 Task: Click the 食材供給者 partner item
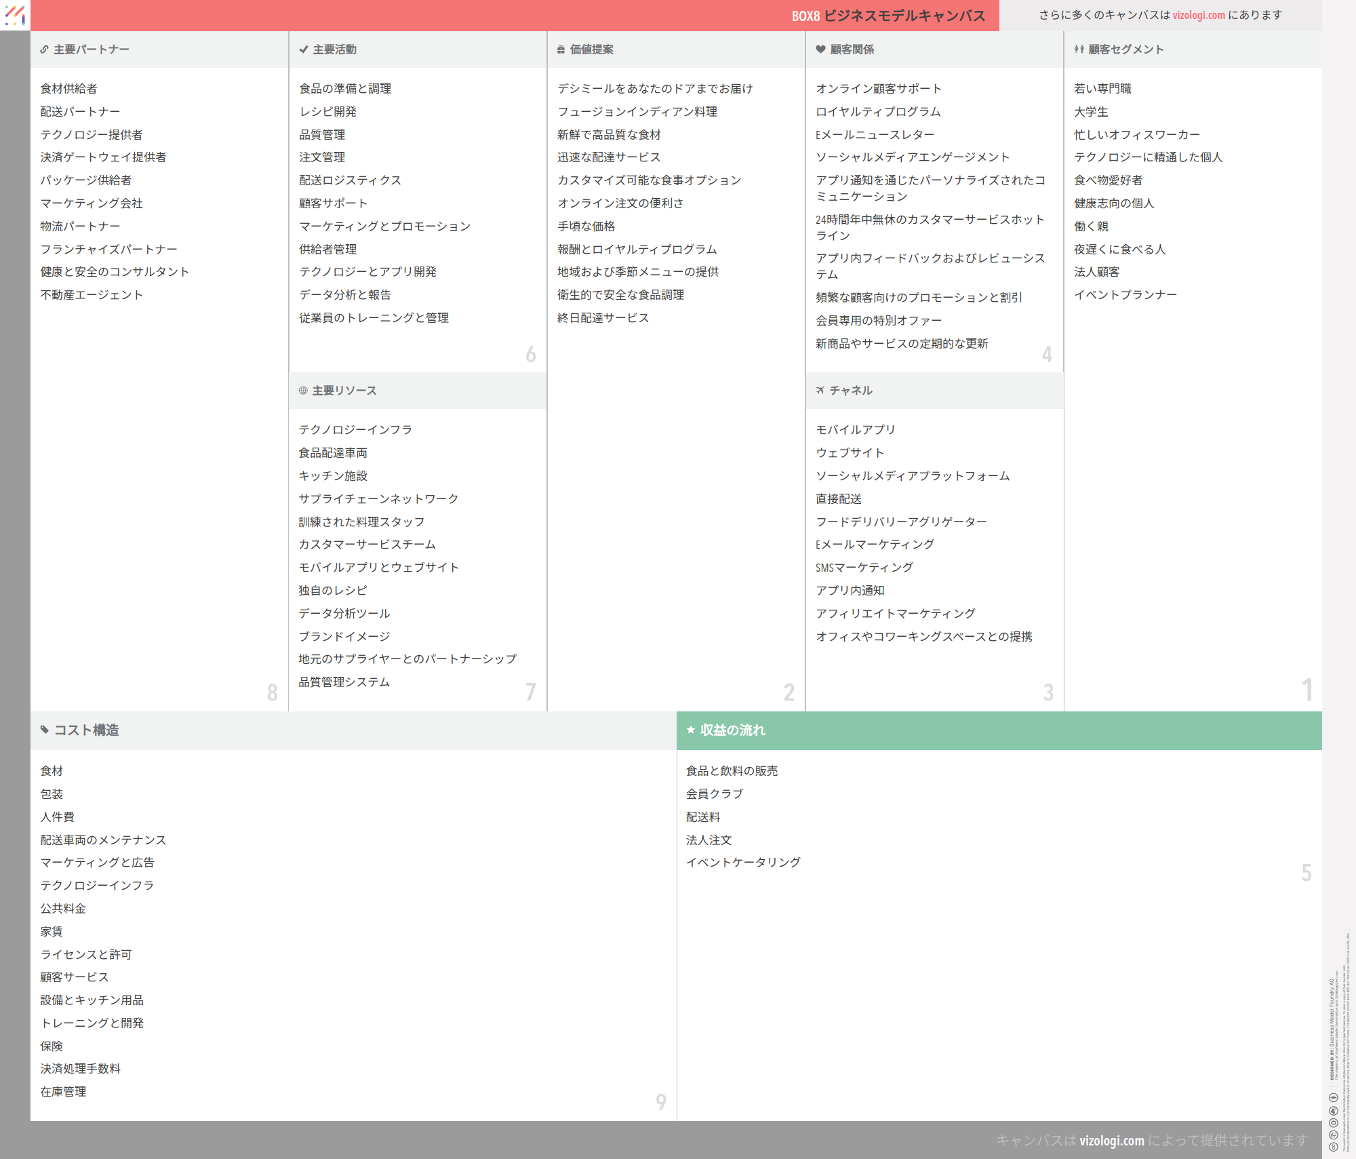click(x=68, y=89)
